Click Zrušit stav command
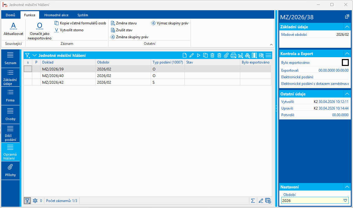 coord(121,30)
